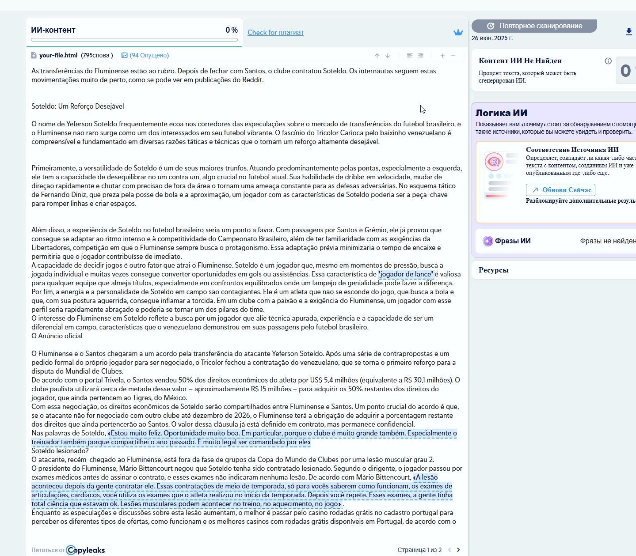The image size is (636, 556).
Task: Click the paragraph starting 'As transferências do Fluminense'
Action: click(234, 76)
